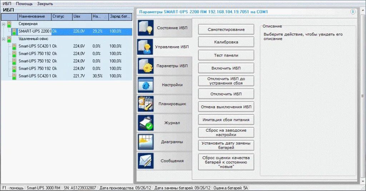Click Оценка батарей: 5A status entry
The image size is (366, 191).
tap(231, 188)
